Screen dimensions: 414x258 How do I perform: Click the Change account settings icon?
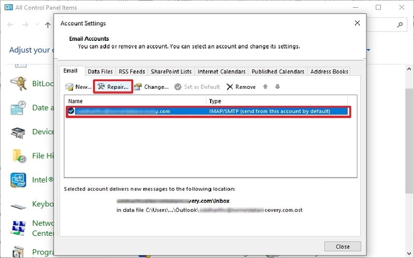pyautogui.click(x=138, y=87)
